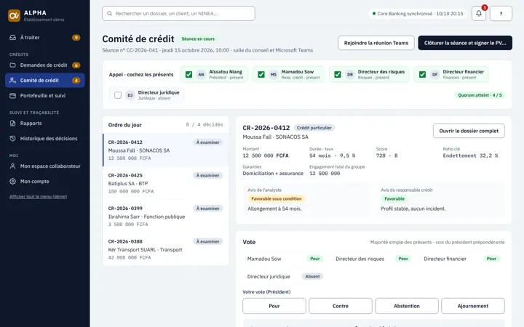The image size is (524, 327).
Task: Click the search magnifier icon
Action: [109, 14]
